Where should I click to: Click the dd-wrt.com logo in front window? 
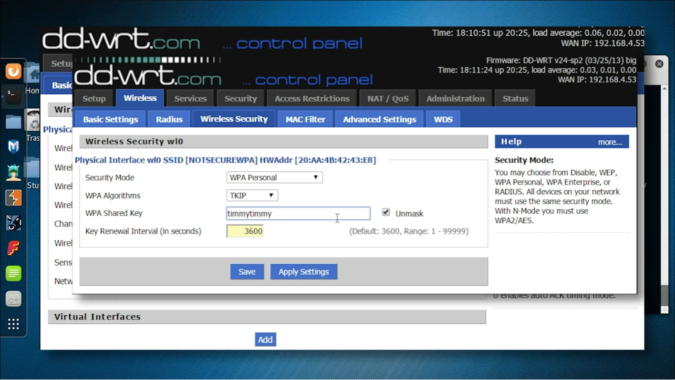tap(149, 76)
